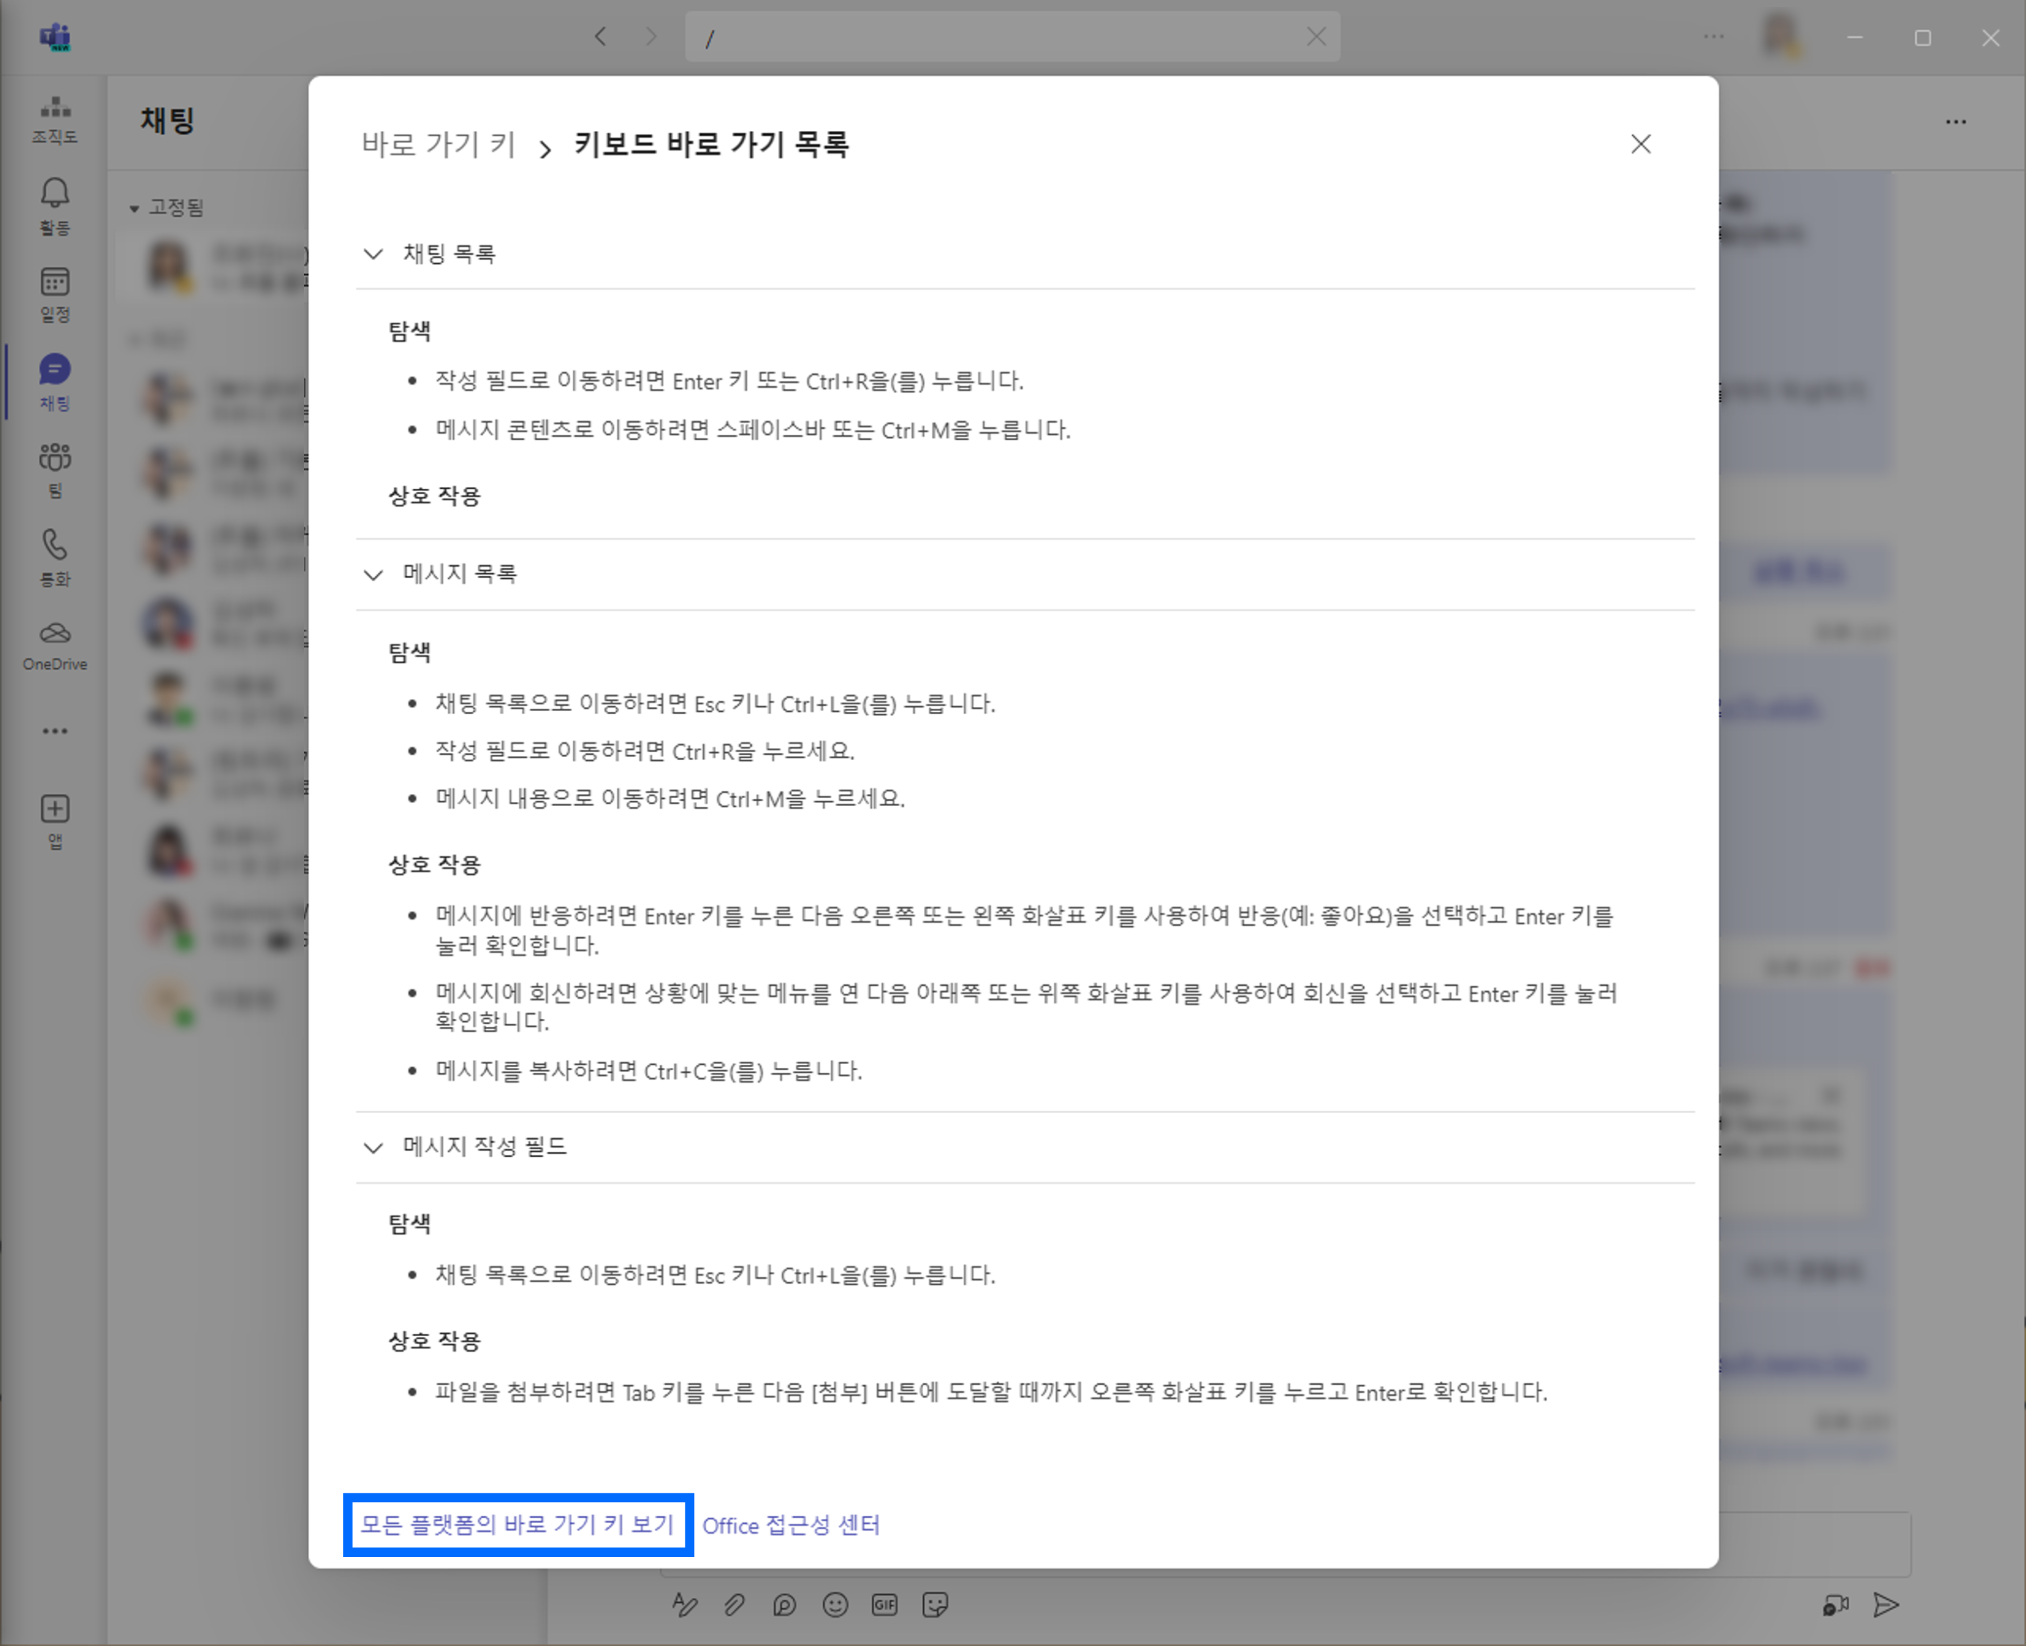Collapse the 채팅 목록 section
The image size is (2026, 1646).
point(373,253)
